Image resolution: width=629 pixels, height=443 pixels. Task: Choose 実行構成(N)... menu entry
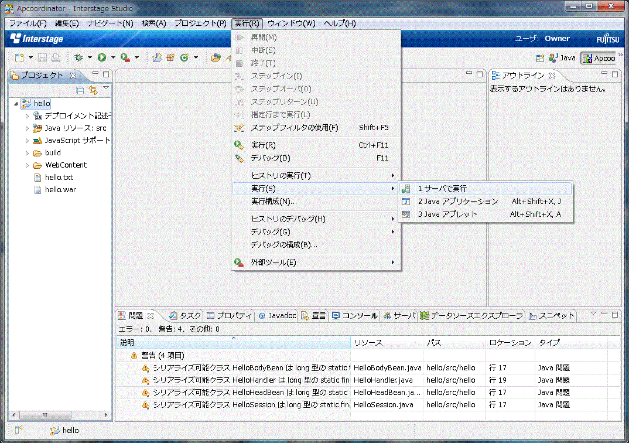(x=316, y=202)
